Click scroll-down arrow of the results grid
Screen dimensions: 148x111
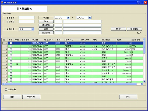pyautogui.click(x=144, y=81)
